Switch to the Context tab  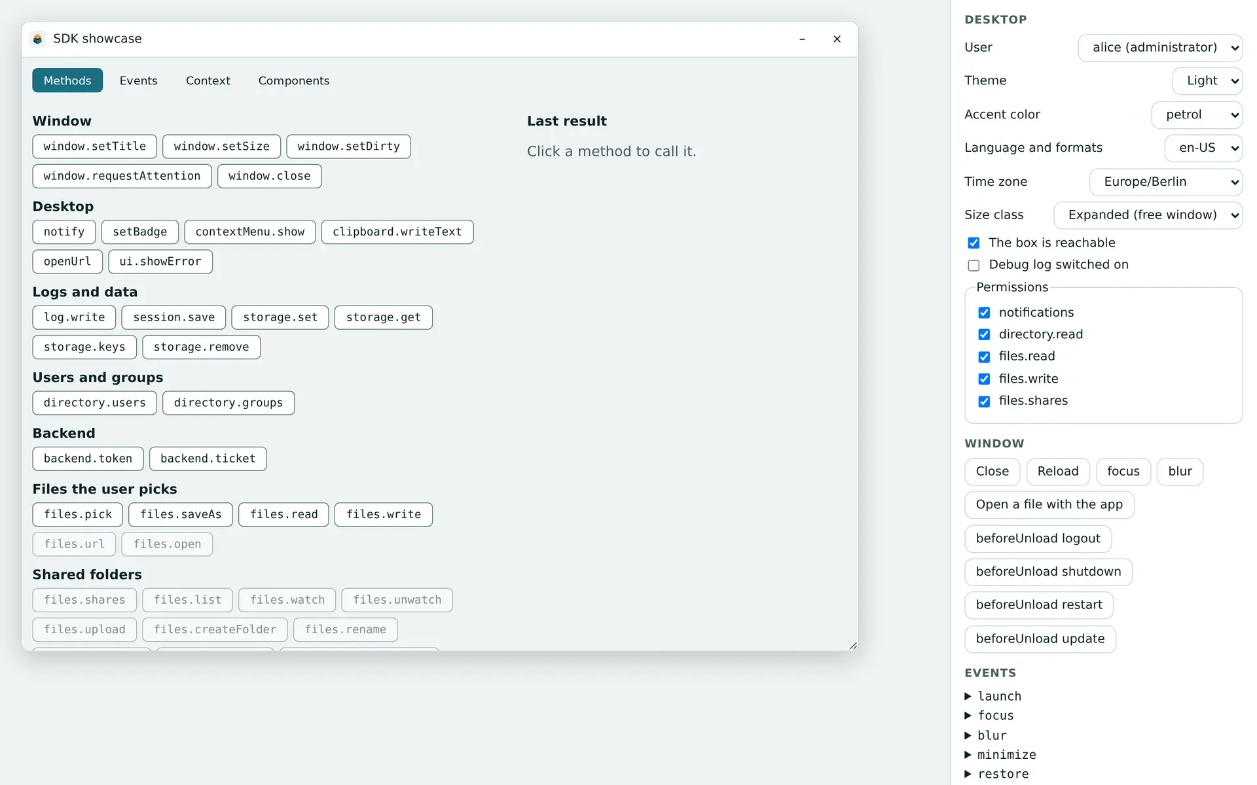pyautogui.click(x=208, y=80)
